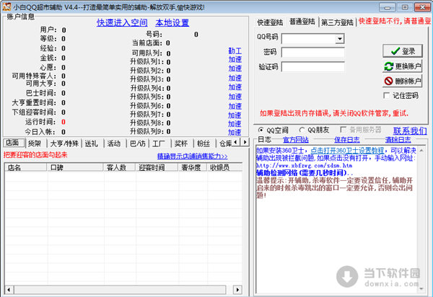Click the log panel scroll up arrow

(421, 150)
